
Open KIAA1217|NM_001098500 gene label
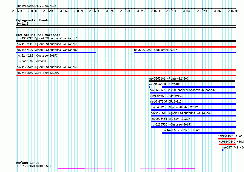[34, 166]
